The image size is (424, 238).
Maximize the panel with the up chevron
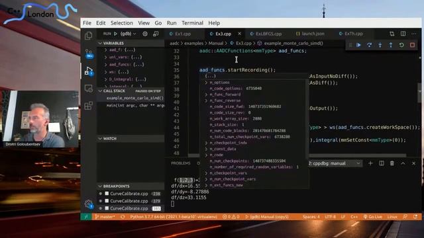403,163
